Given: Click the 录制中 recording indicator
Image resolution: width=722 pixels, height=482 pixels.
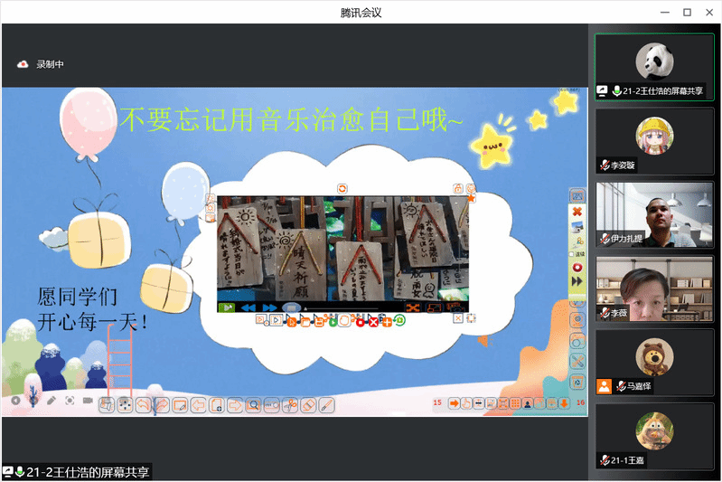Looking at the screenshot, I should [42, 64].
